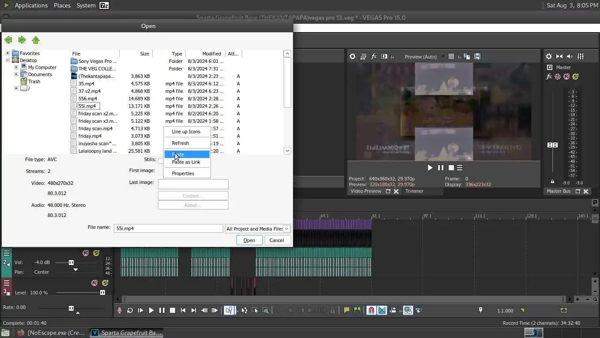Click Dim Output icon in Master Bus
The height and width of the screenshot is (338, 600).
[x=570, y=56]
